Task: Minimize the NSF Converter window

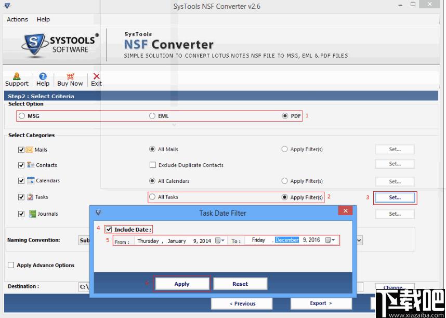Action: [x=401, y=5]
